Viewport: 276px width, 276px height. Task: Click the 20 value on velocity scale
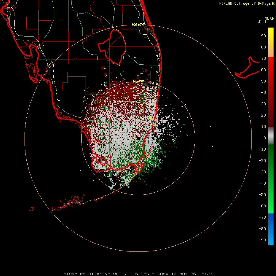[x=263, y=115]
